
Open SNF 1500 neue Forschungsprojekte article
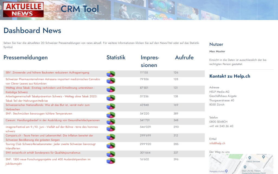[x=48, y=162]
